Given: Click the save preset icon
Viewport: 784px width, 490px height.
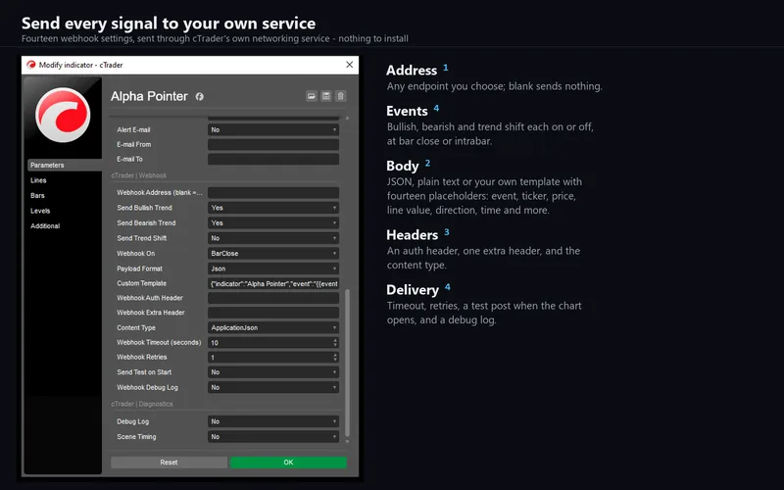Looking at the screenshot, I should (x=326, y=96).
